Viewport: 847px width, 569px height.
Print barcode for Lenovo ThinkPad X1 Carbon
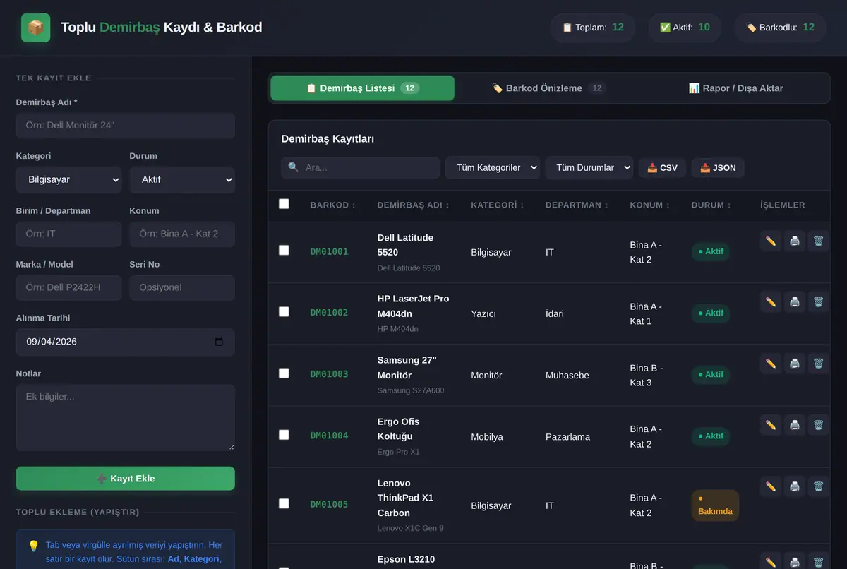(x=795, y=486)
